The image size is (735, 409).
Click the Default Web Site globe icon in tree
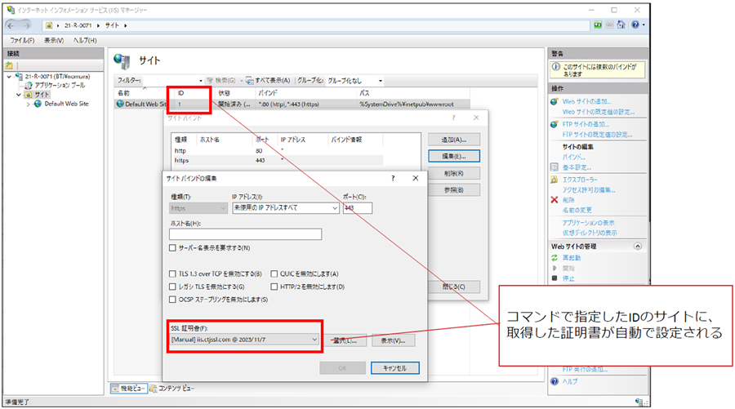coord(38,104)
